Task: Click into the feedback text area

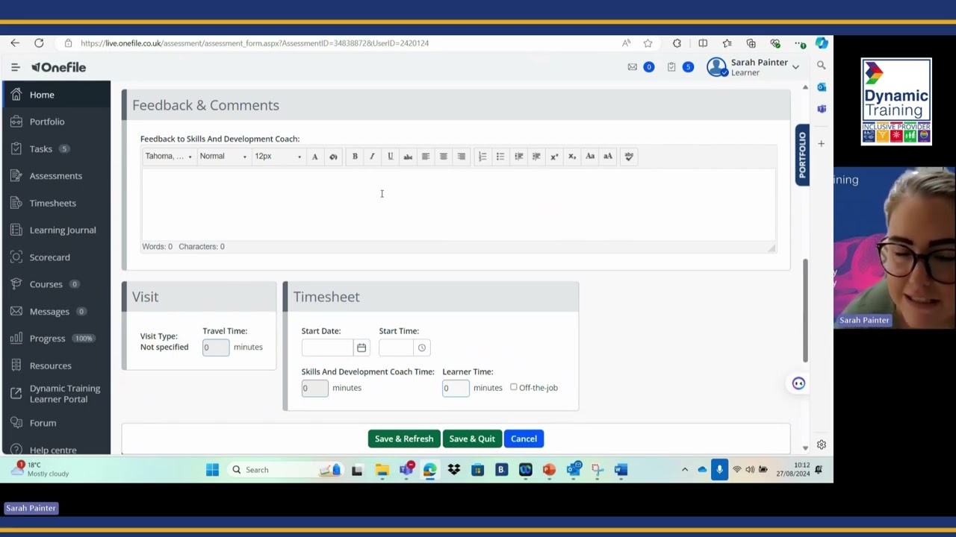Action: (x=459, y=204)
